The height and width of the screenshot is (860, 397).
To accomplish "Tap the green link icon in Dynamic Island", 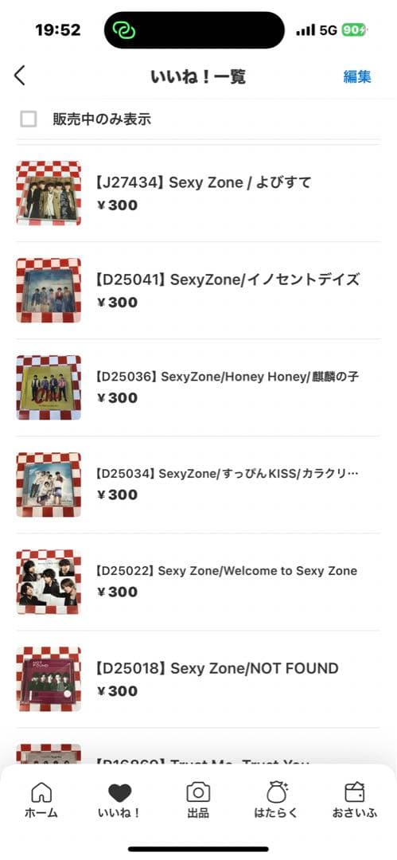I will 124,29.
